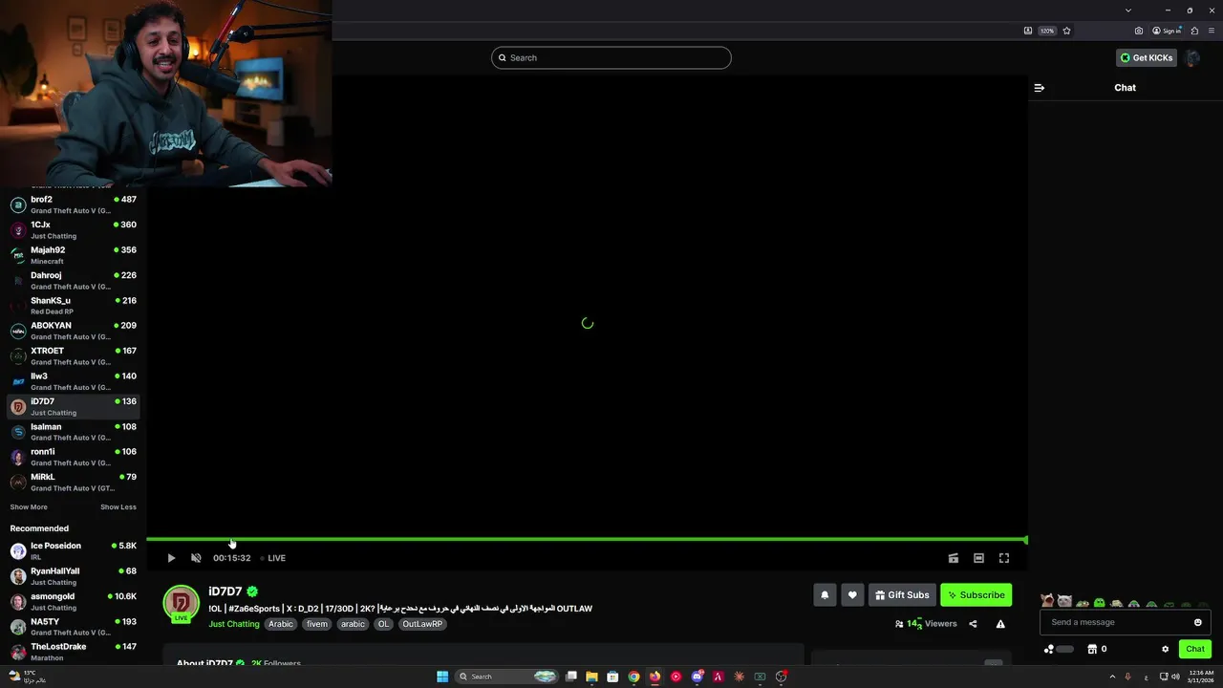
Task: Select the white crying cat emote
Action: click(x=1064, y=602)
